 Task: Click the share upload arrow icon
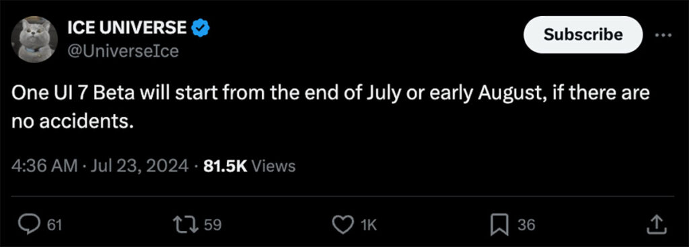click(x=658, y=225)
